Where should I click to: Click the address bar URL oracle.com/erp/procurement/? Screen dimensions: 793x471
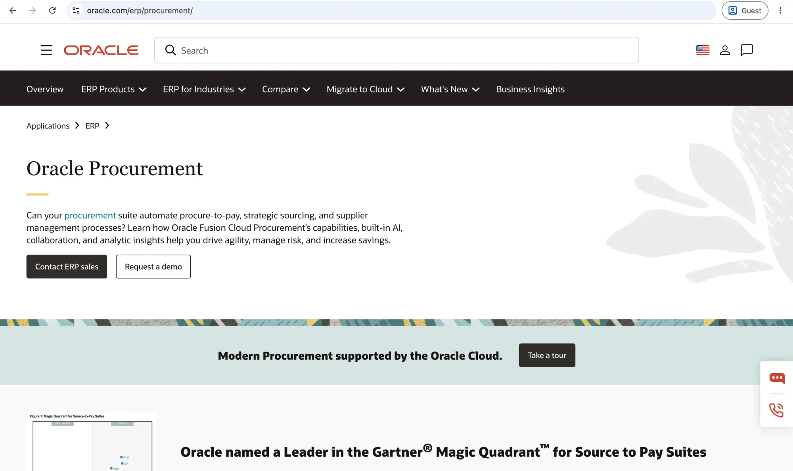[140, 11]
